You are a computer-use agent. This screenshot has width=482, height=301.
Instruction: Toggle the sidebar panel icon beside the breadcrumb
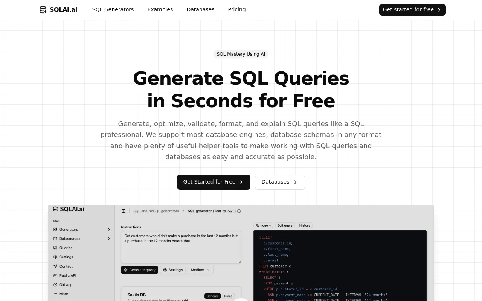click(124, 211)
